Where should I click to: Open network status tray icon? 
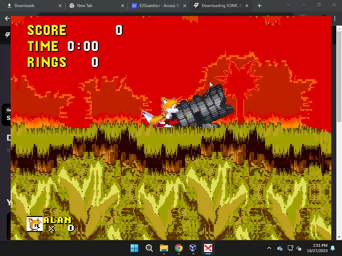click(x=290, y=248)
